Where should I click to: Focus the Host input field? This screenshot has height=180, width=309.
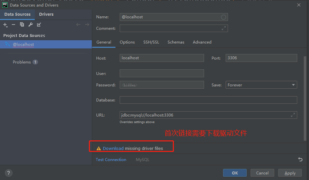click(162, 58)
